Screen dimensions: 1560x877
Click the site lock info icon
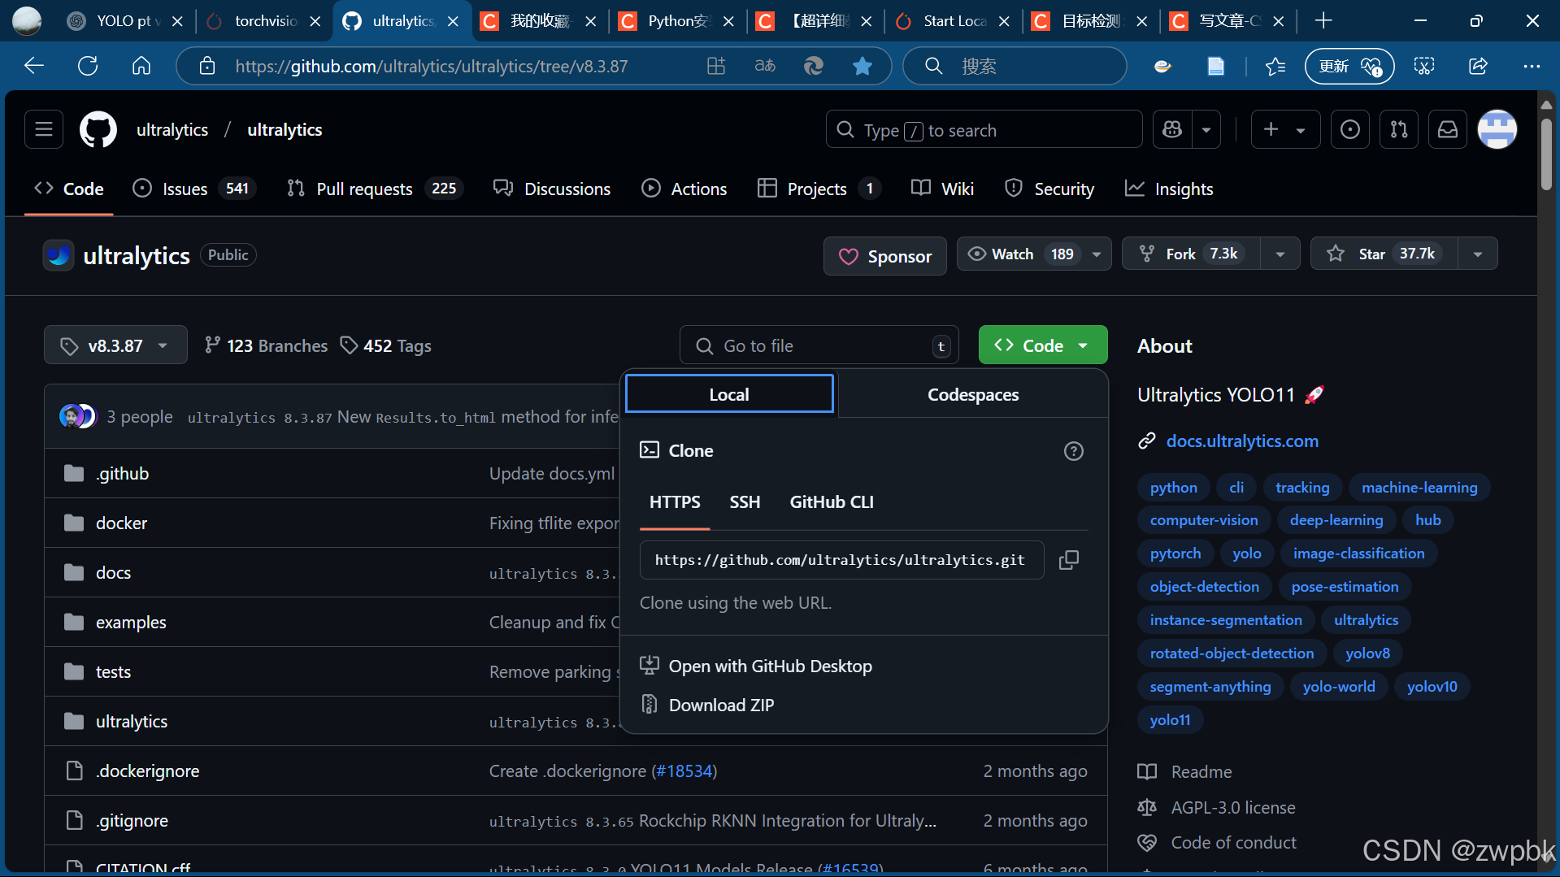(x=207, y=66)
